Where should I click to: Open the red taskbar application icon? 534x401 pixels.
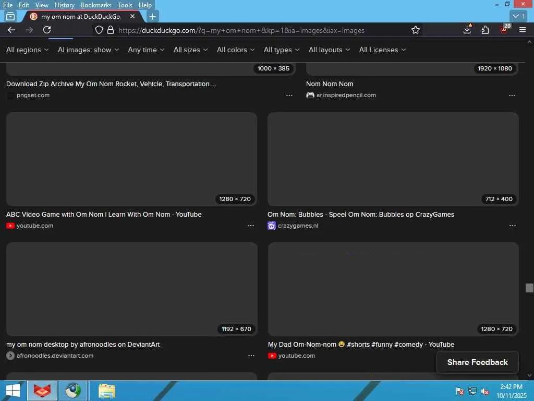[42, 391]
